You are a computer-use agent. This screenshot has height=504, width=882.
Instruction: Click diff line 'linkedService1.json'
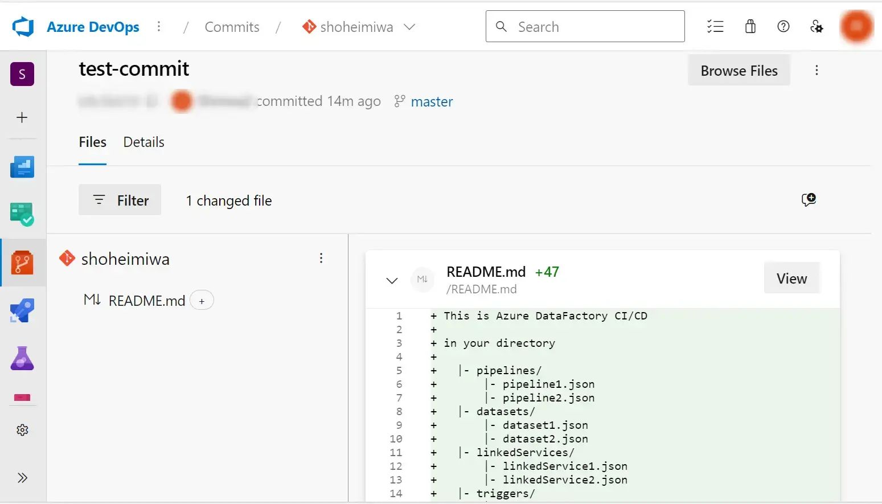point(565,466)
